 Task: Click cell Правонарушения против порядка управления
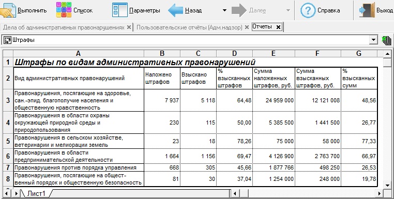point(79,167)
